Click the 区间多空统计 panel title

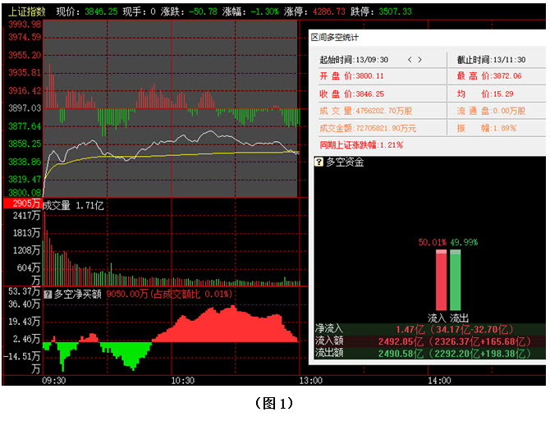click(334, 38)
